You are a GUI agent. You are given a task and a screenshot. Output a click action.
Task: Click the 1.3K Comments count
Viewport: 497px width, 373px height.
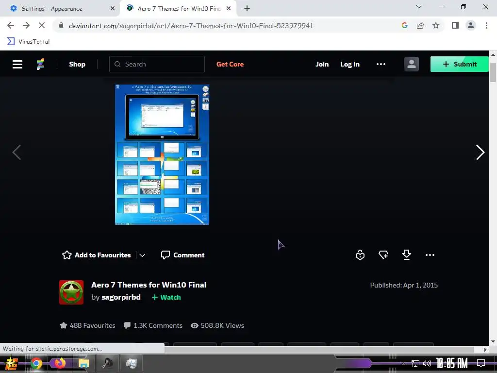(x=153, y=325)
